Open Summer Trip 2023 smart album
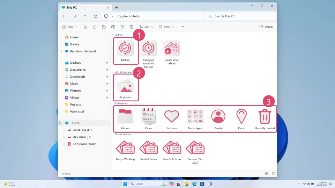The image size is (335, 188). click(x=195, y=148)
